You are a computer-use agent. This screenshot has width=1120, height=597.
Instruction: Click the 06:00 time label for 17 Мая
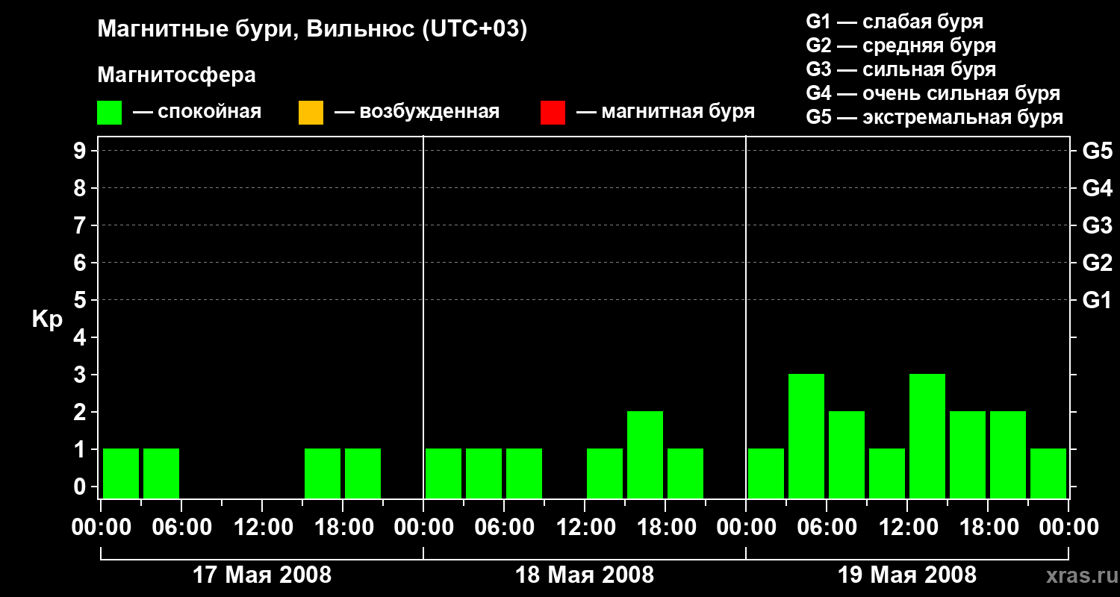point(181,528)
